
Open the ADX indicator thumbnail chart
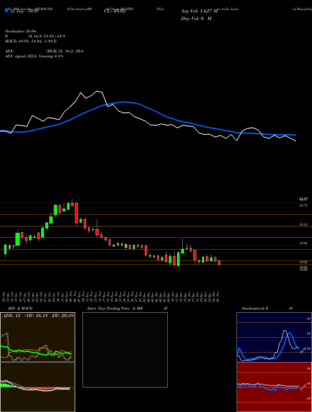point(37,337)
